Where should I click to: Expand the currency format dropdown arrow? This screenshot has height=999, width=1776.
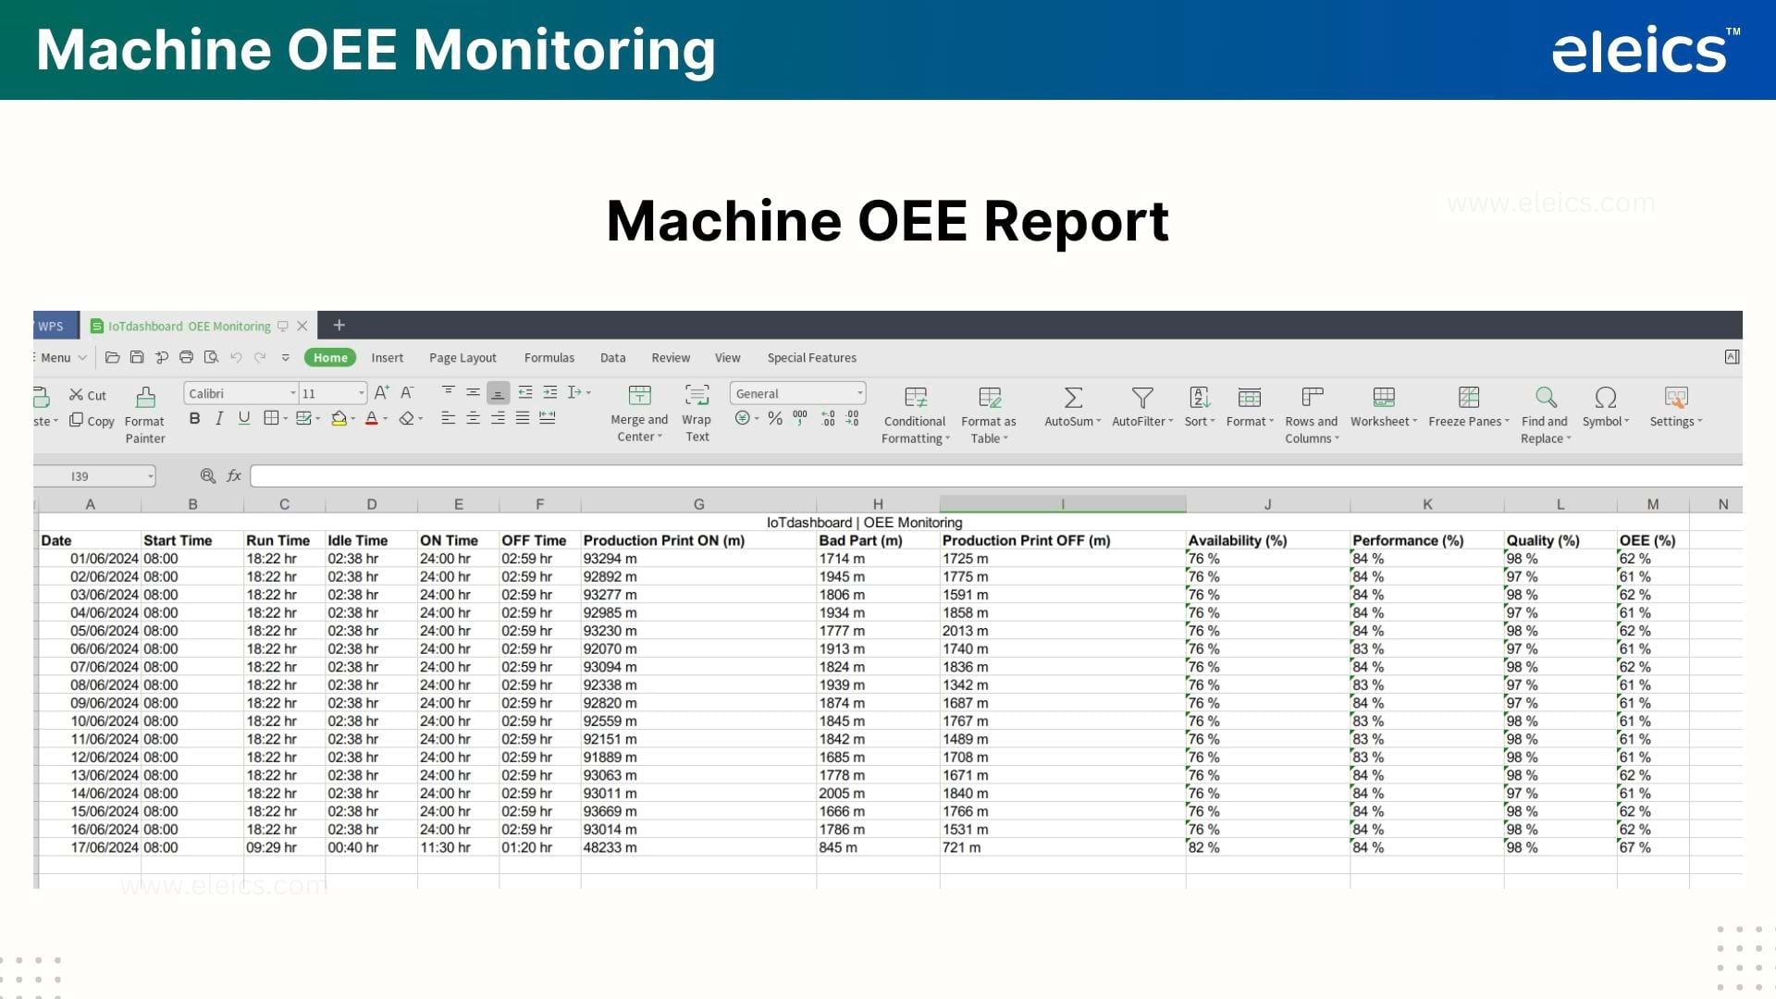tap(757, 419)
